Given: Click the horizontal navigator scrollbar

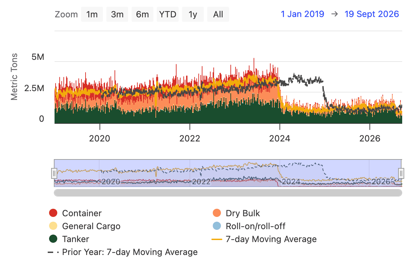Looking at the screenshot, I should click(228, 193).
